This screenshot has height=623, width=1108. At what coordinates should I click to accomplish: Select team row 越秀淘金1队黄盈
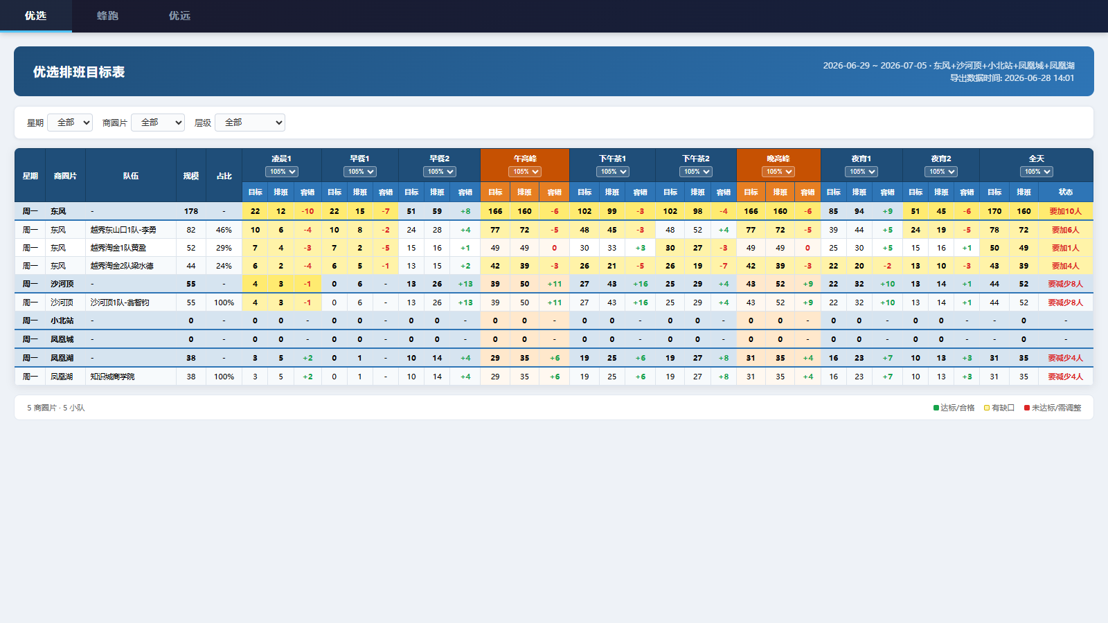[x=554, y=248]
